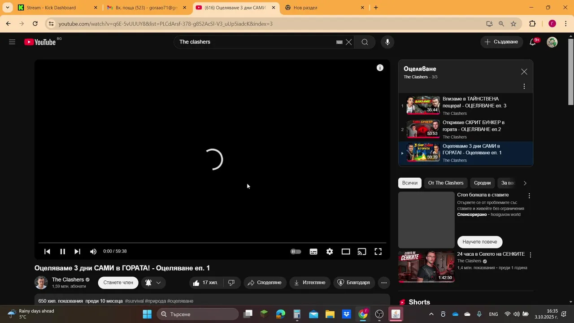Play Открихме СКРИТ БУНКЕР episode 2
Screen dimensions: 574x323
tap(465, 129)
